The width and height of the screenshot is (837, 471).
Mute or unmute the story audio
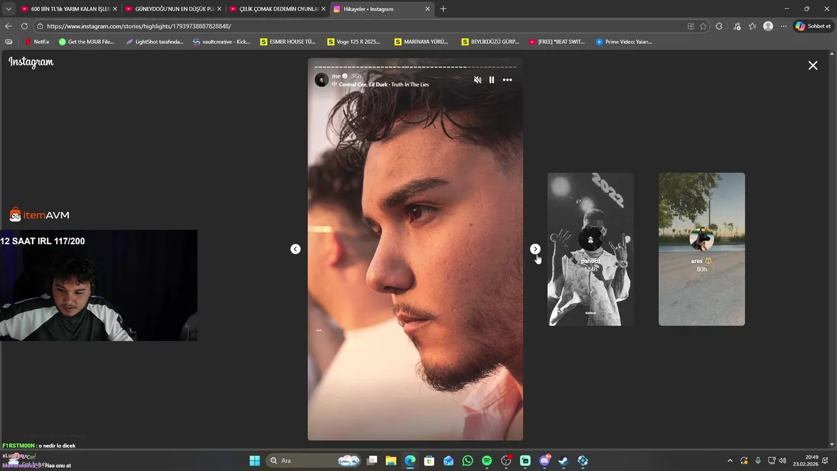click(x=477, y=80)
